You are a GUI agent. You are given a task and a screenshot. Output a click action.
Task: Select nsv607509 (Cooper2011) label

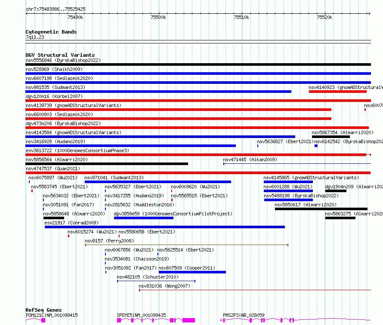pyautogui.click(x=187, y=268)
